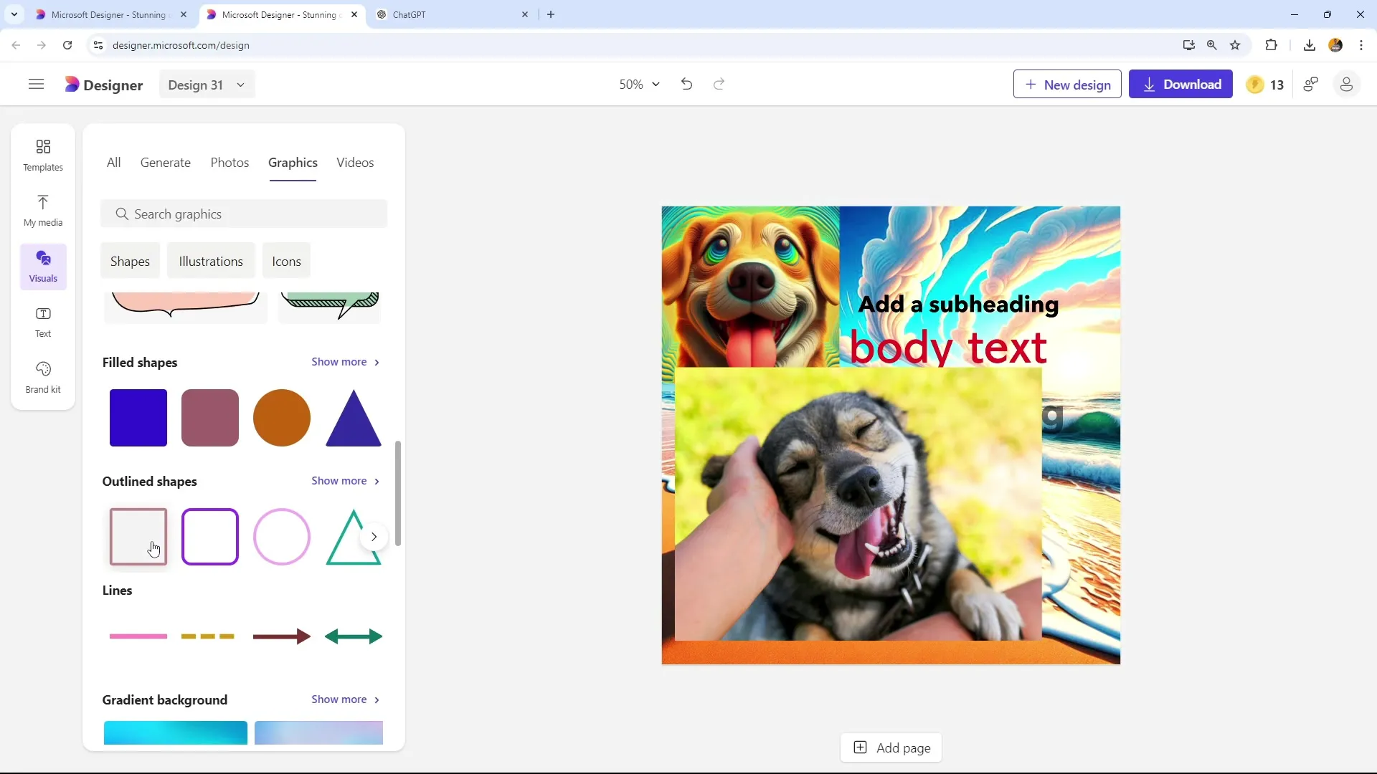Open the Brand kit panel
The image size is (1377, 774).
pos(43,378)
